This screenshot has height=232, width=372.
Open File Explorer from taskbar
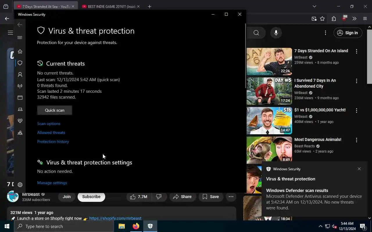122,226
